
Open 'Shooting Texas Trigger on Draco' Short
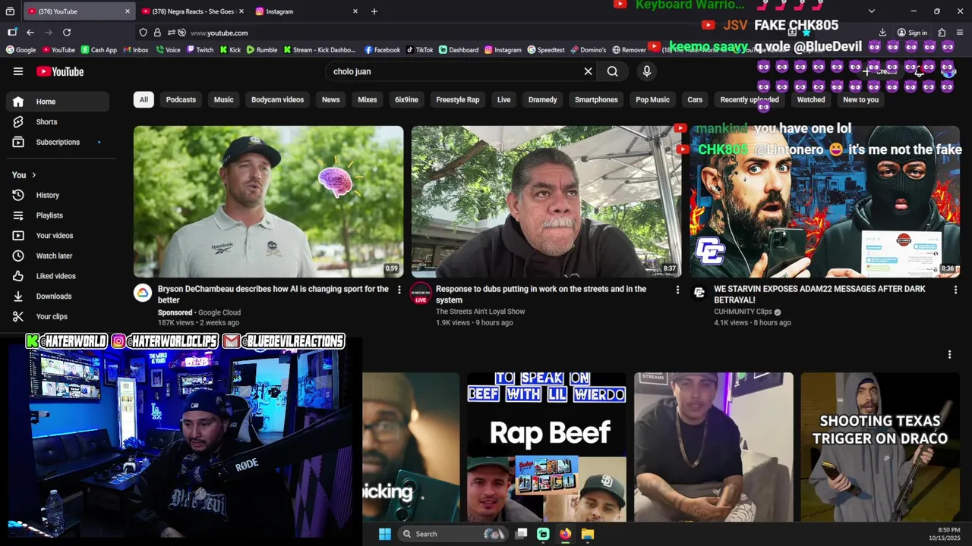point(880,447)
